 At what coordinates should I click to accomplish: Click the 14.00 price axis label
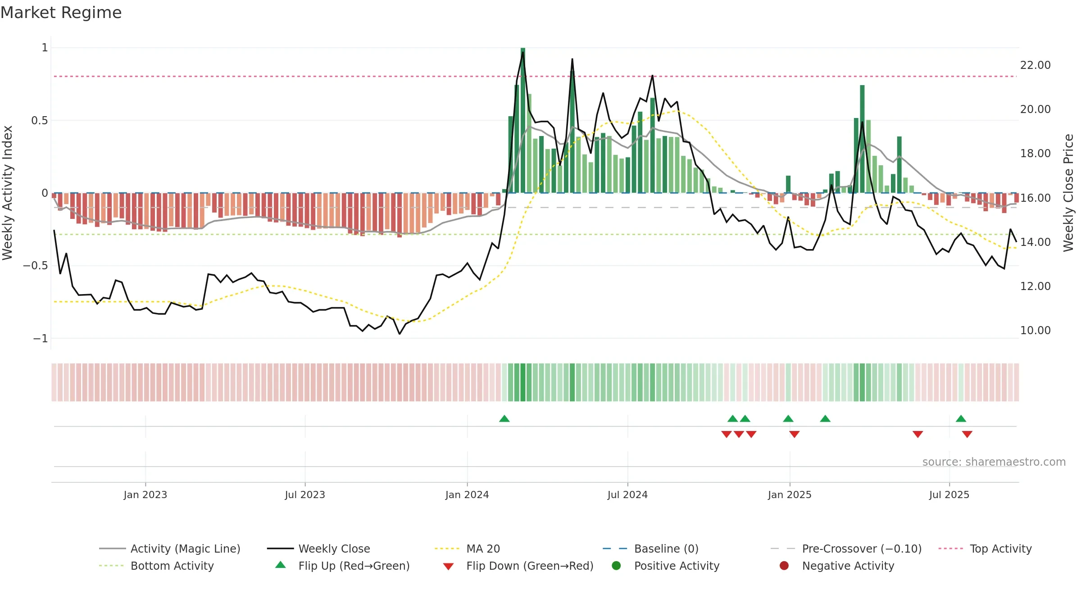1036,242
